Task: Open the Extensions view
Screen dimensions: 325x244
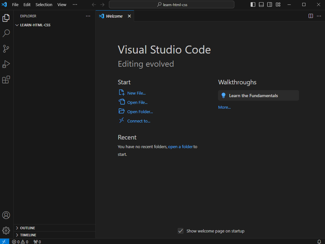Action: 6,80
